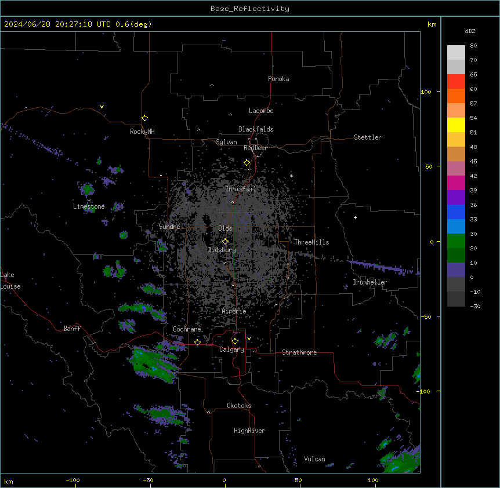500x488 pixels.
Task: Click the 100 tick on right axis
Action: click(x=426, y=92)
